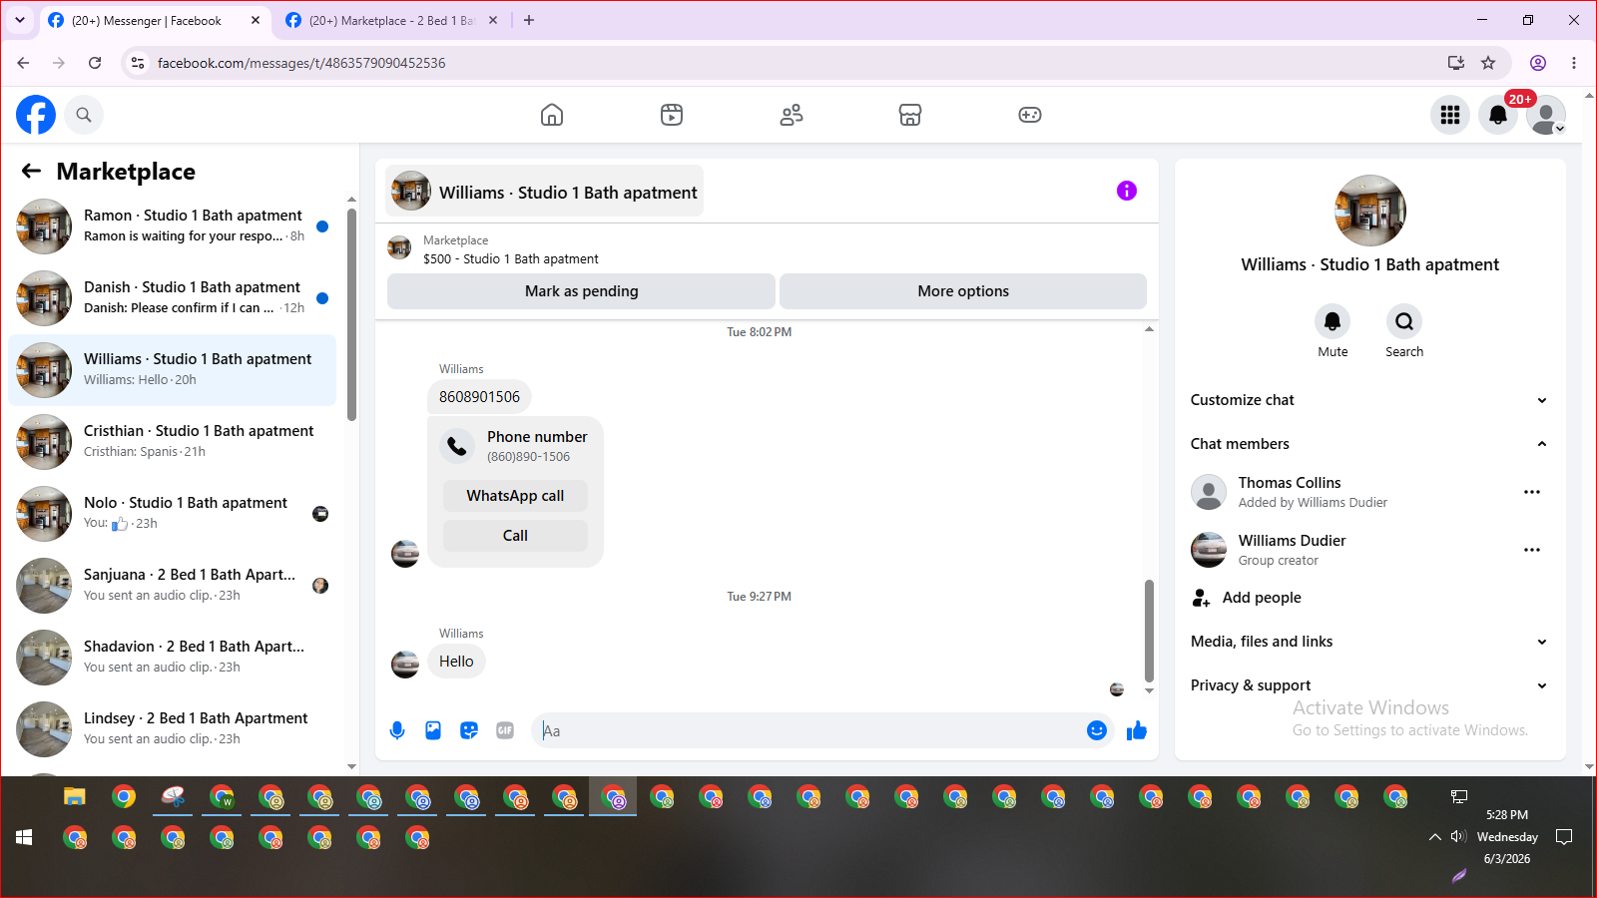Screen dimensions: 1597x898
Task: Show hidden system tray icons
Action: (x=1434, y=837)
